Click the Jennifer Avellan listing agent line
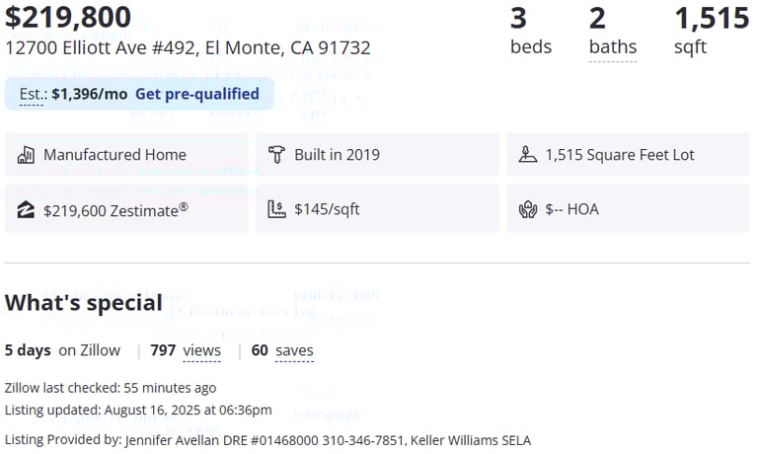This screenshot has height=454, width=758. 267,440
